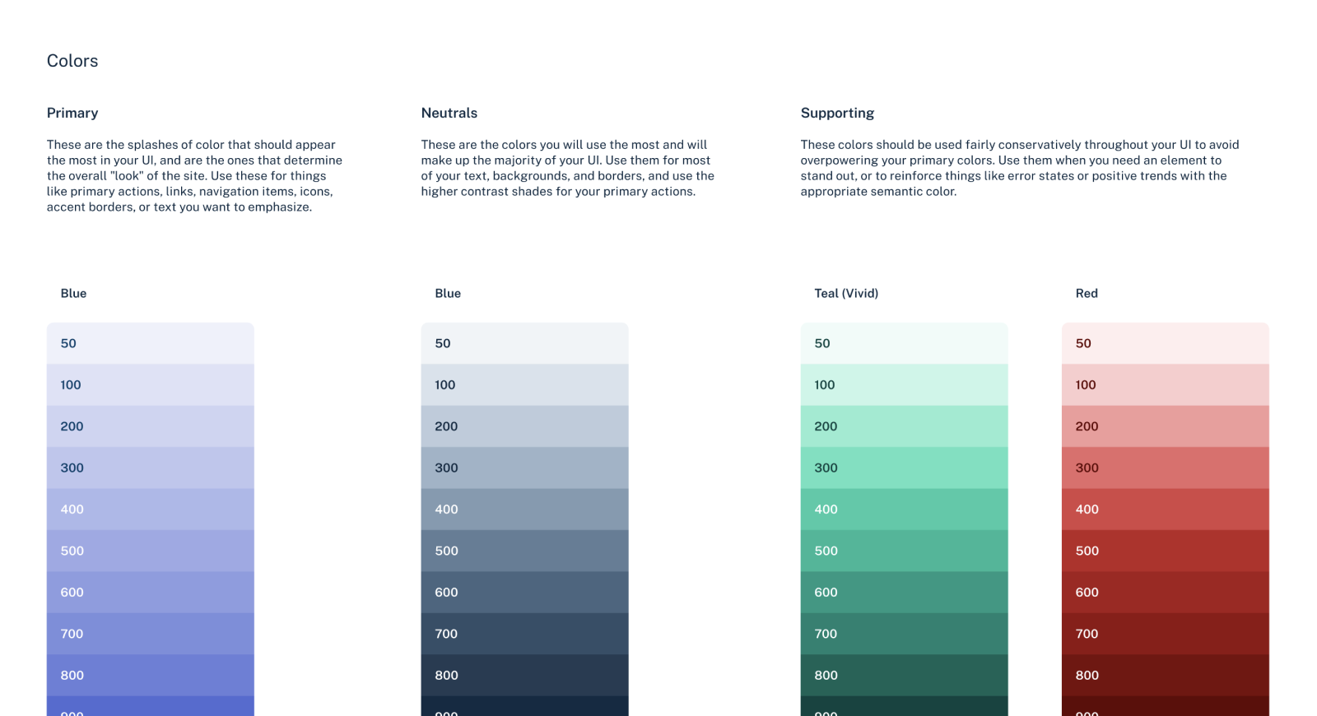1317x716 pixels.
Task: Click the Neutrals Blue 400 swatch
Action: coord(524,509)
